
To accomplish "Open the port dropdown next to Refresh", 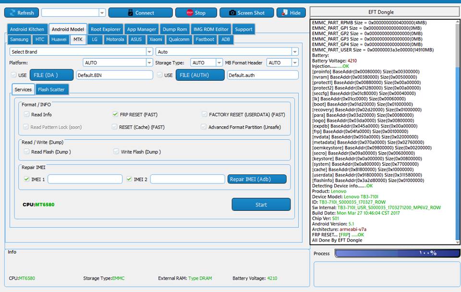I will [102, 12].
